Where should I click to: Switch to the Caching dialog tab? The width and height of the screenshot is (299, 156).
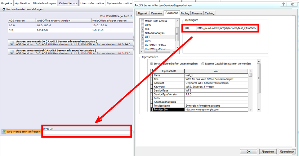tap(209, 13)
